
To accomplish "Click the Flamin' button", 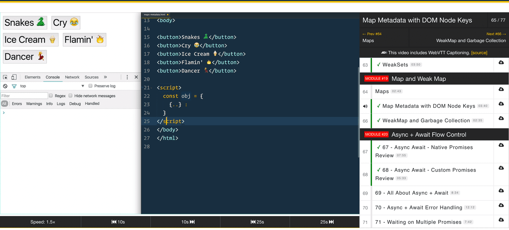I will 84,40.
